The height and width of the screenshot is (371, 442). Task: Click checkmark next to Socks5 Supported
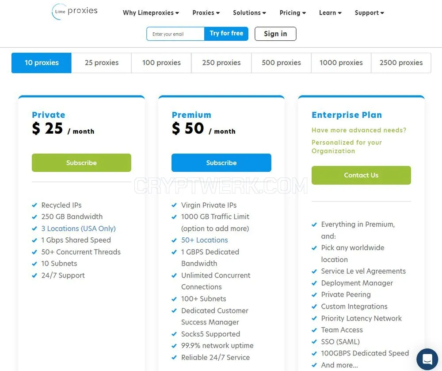[x=174, y=334]
